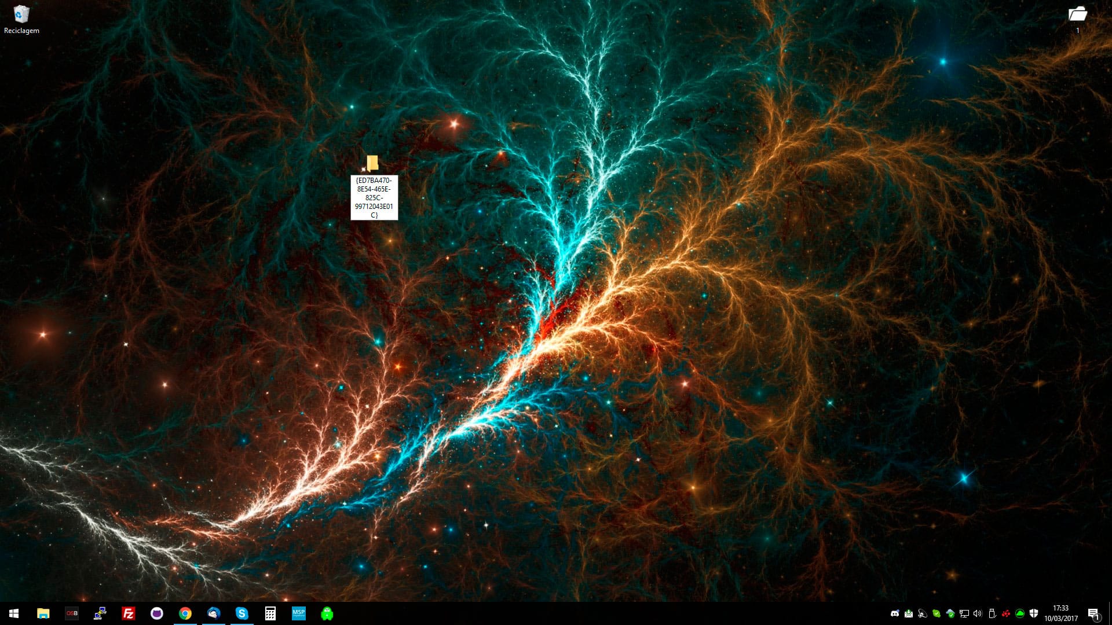1112x625 pixels.
Task: Open Discord tray icon
Action: click(895, 613)
